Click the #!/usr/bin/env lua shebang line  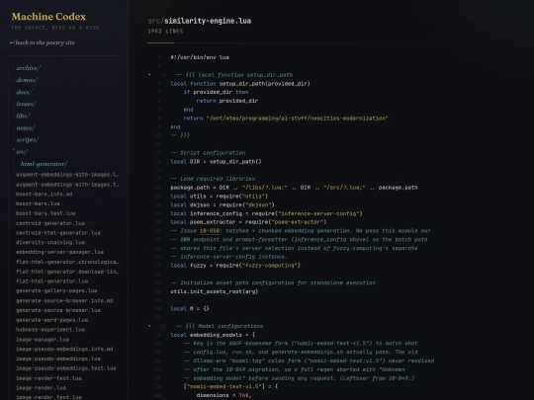(x=200, y=57)
